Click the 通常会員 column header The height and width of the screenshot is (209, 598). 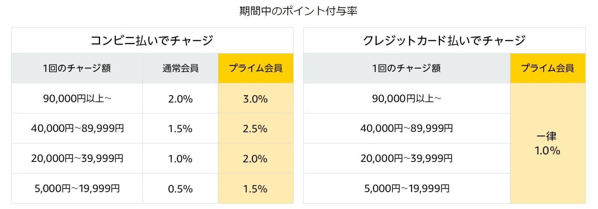[x=180, y=69]
